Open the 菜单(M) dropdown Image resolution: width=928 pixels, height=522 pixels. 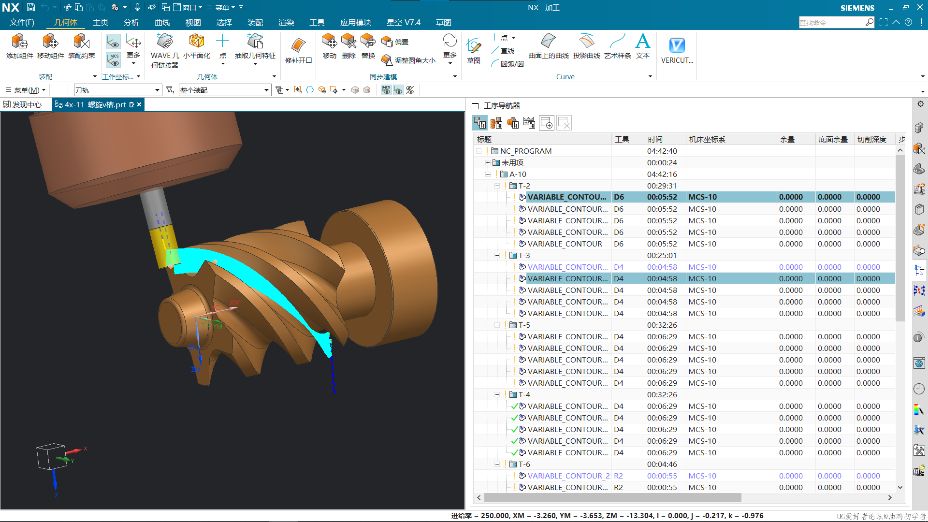tap(25, 90)
